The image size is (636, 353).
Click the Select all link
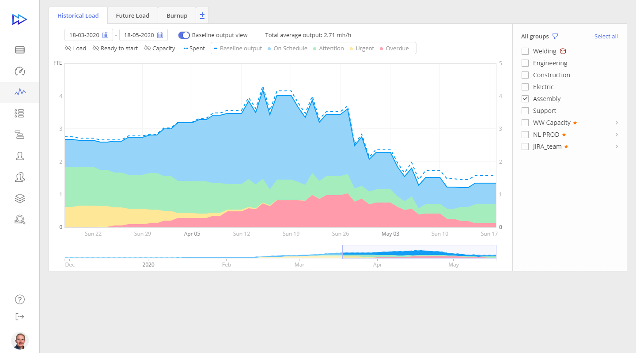[606, 37]
